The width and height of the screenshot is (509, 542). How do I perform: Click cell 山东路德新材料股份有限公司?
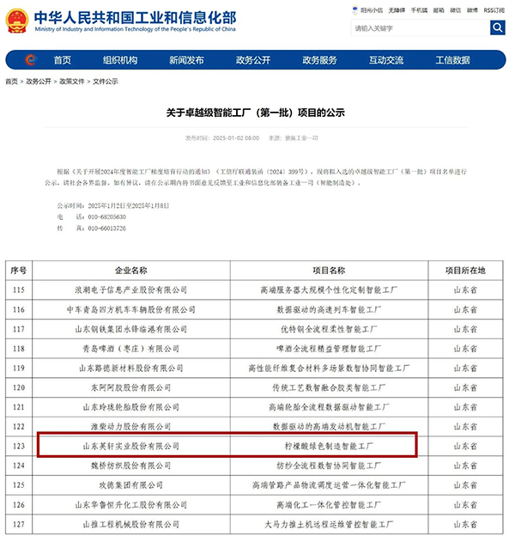coord(131,368)
